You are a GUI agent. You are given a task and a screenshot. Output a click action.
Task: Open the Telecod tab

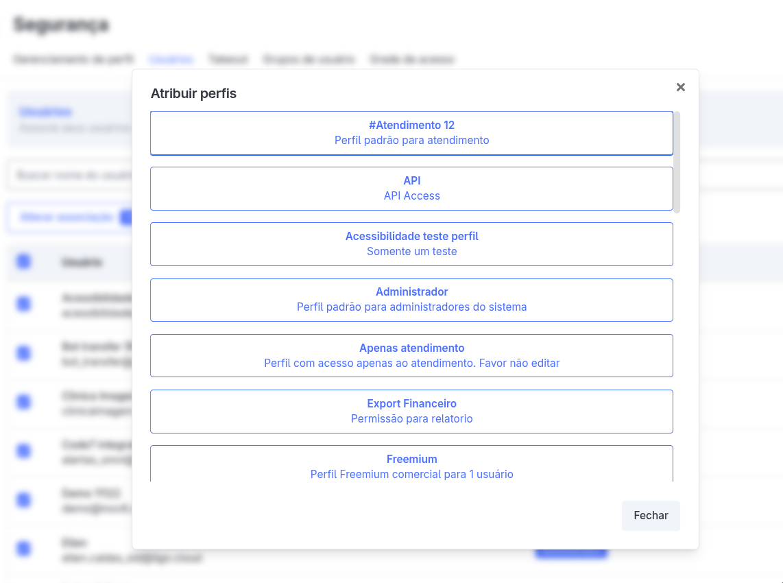click(228, 59)
